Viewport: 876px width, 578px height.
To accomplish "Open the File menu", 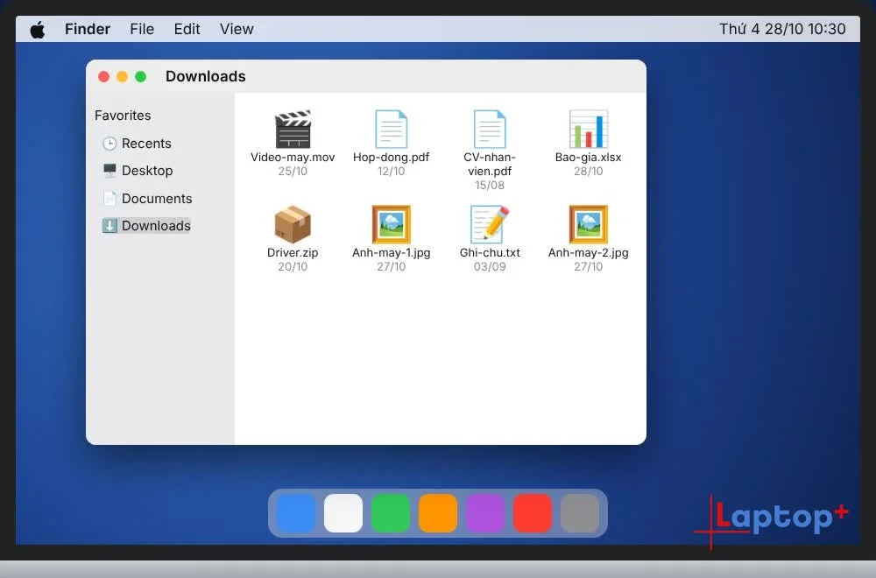I will click(142, 29).
